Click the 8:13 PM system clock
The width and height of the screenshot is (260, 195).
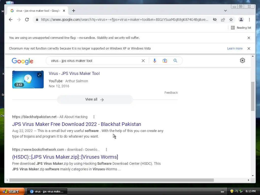(251, 191)
